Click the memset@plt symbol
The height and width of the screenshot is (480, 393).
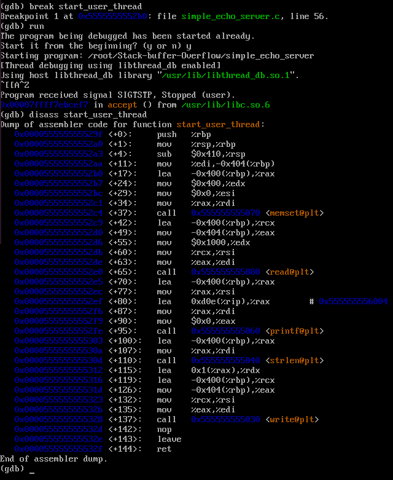point(294,213)
